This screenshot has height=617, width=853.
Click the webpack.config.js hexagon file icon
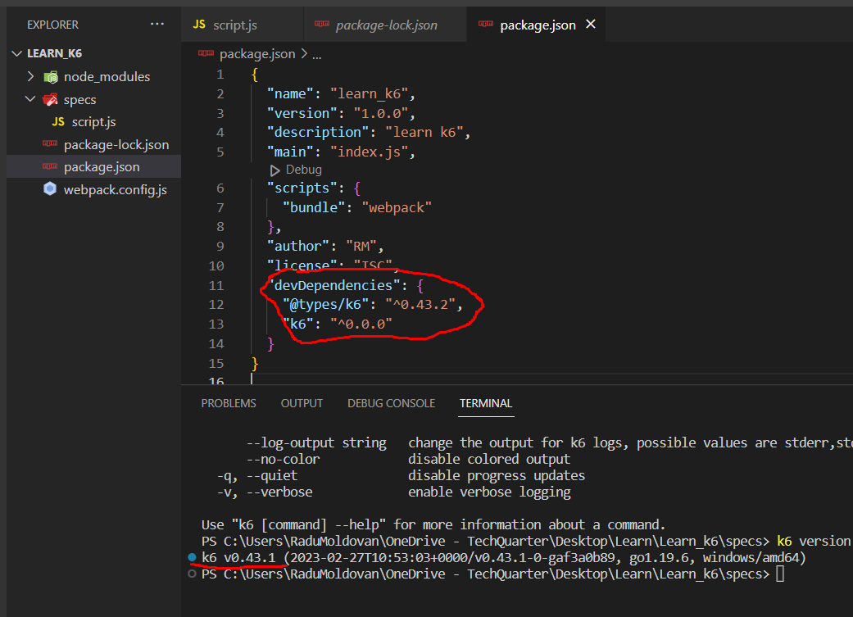coord(50,188)
